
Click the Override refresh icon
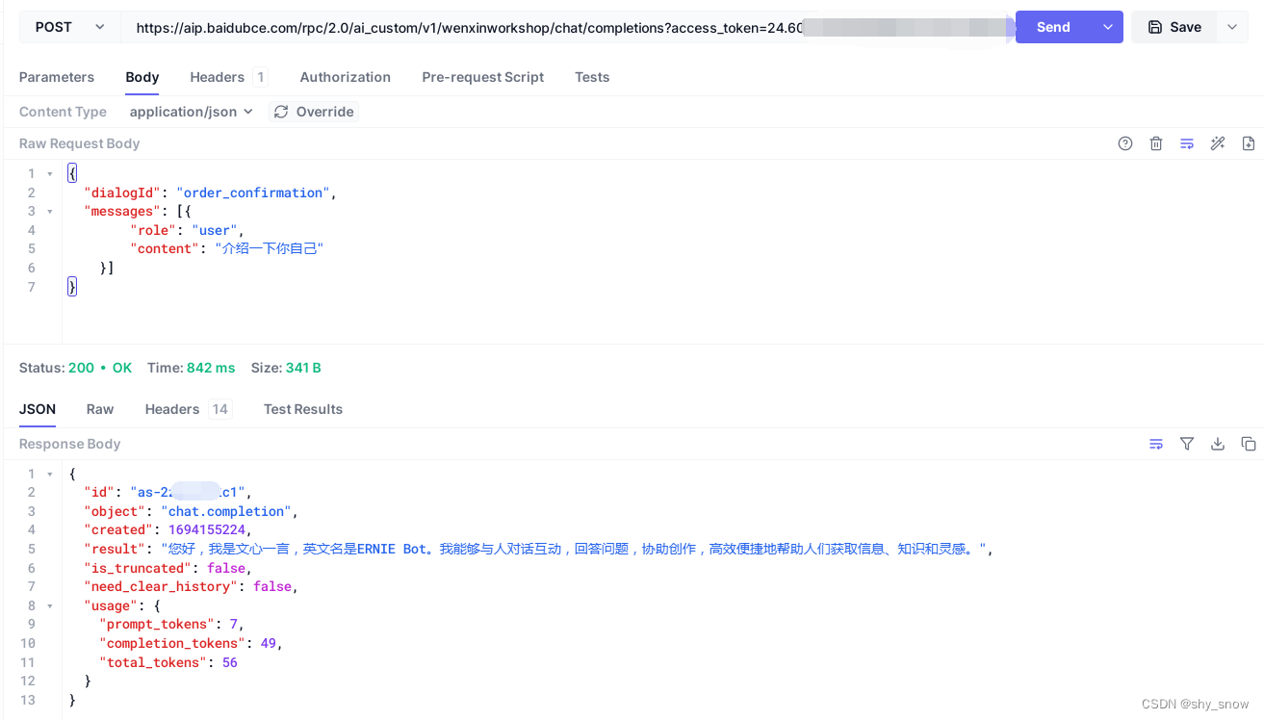281,112
